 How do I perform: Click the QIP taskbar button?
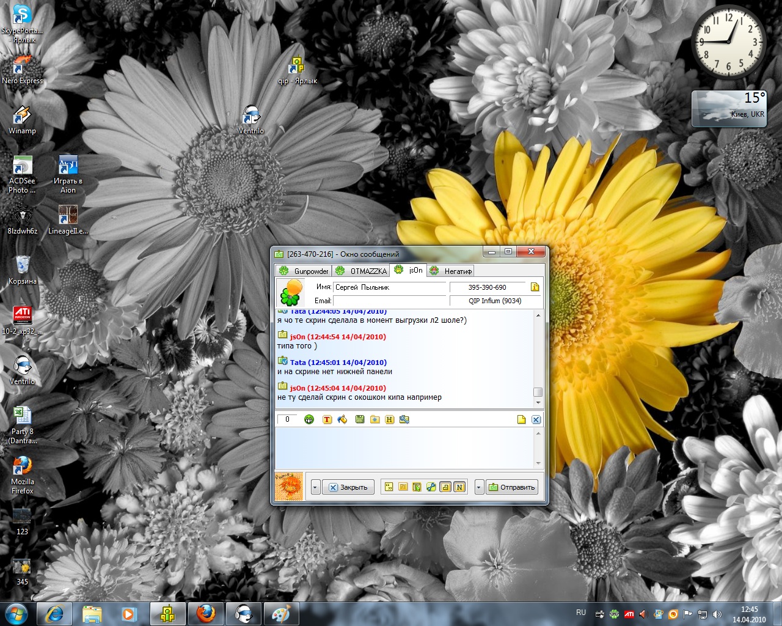[167, 614]
